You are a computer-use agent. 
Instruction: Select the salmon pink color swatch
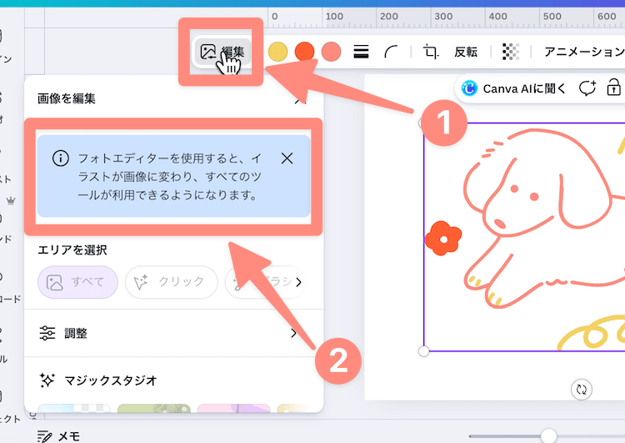[x=331, y=52]
